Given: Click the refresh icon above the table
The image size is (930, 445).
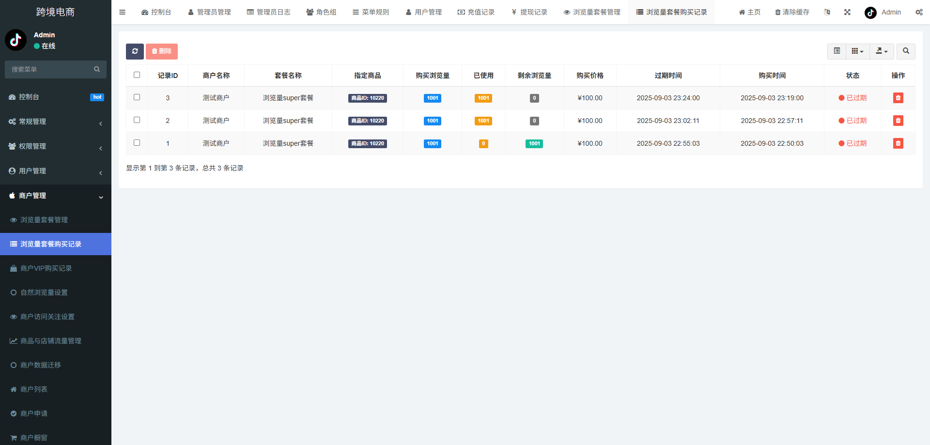Looking at the screenshot, I should point(135,51).
